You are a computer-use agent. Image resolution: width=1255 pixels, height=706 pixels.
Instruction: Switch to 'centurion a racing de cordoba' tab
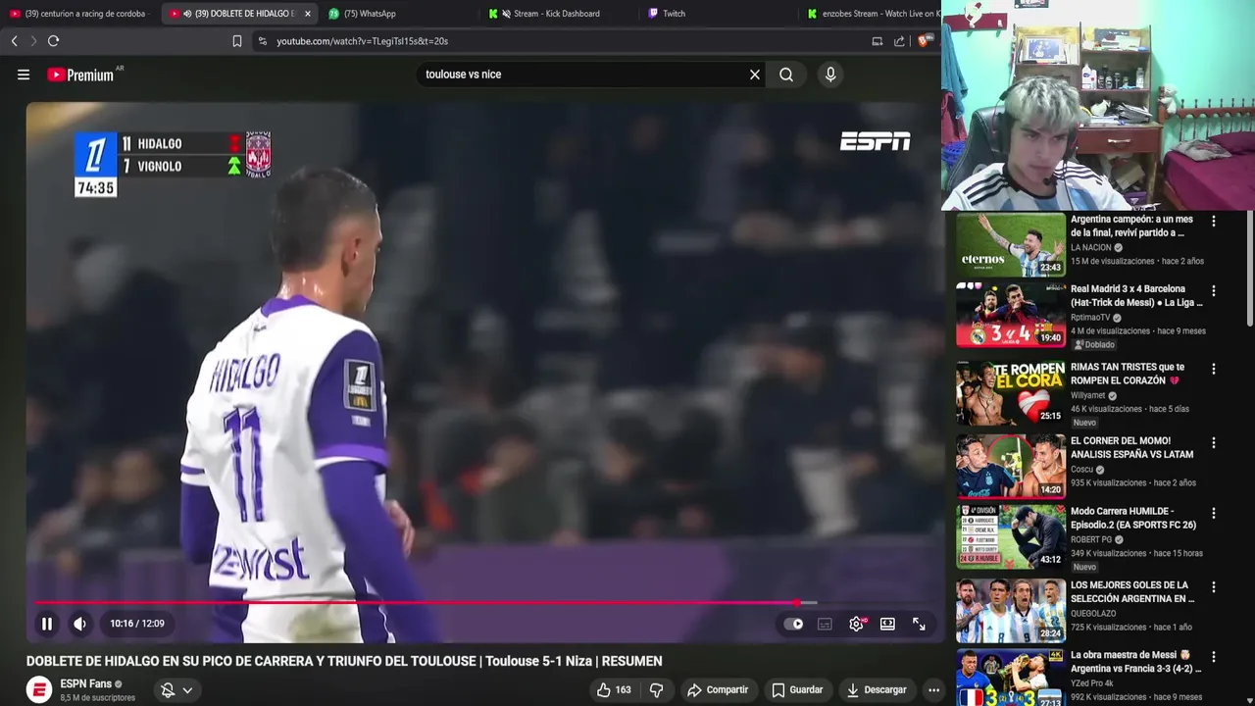pyautogui.click(x=78, y=14)
